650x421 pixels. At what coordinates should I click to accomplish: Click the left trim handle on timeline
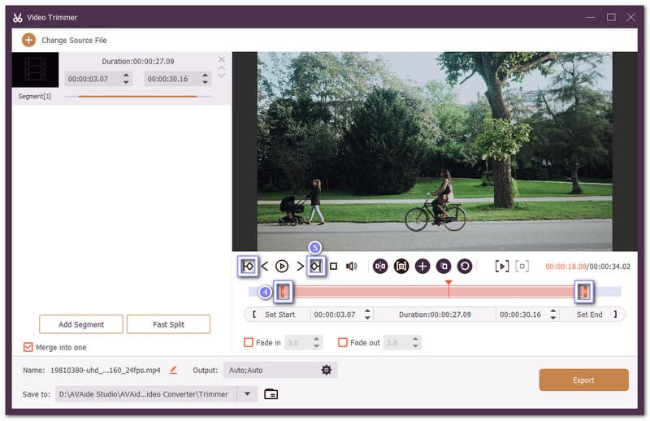(x=284, y=291)
